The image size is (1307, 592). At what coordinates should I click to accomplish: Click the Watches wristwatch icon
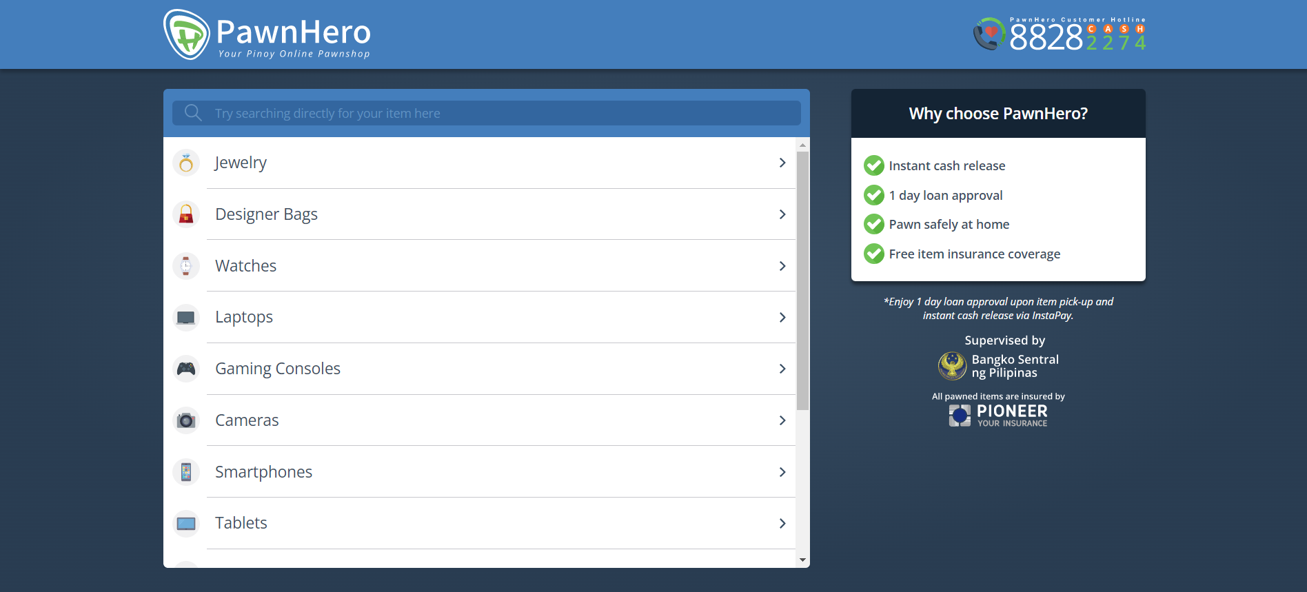(x=186, y=266)
